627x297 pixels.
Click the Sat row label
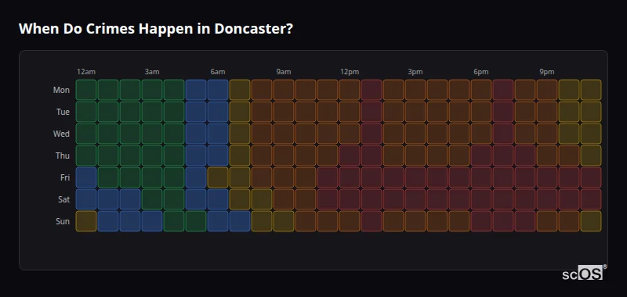click(x=63, y=199)
